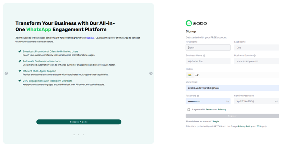Viewport: 308px width, 147px height.
Task: Go to the second carousel dot
Action: click(79, 135)
